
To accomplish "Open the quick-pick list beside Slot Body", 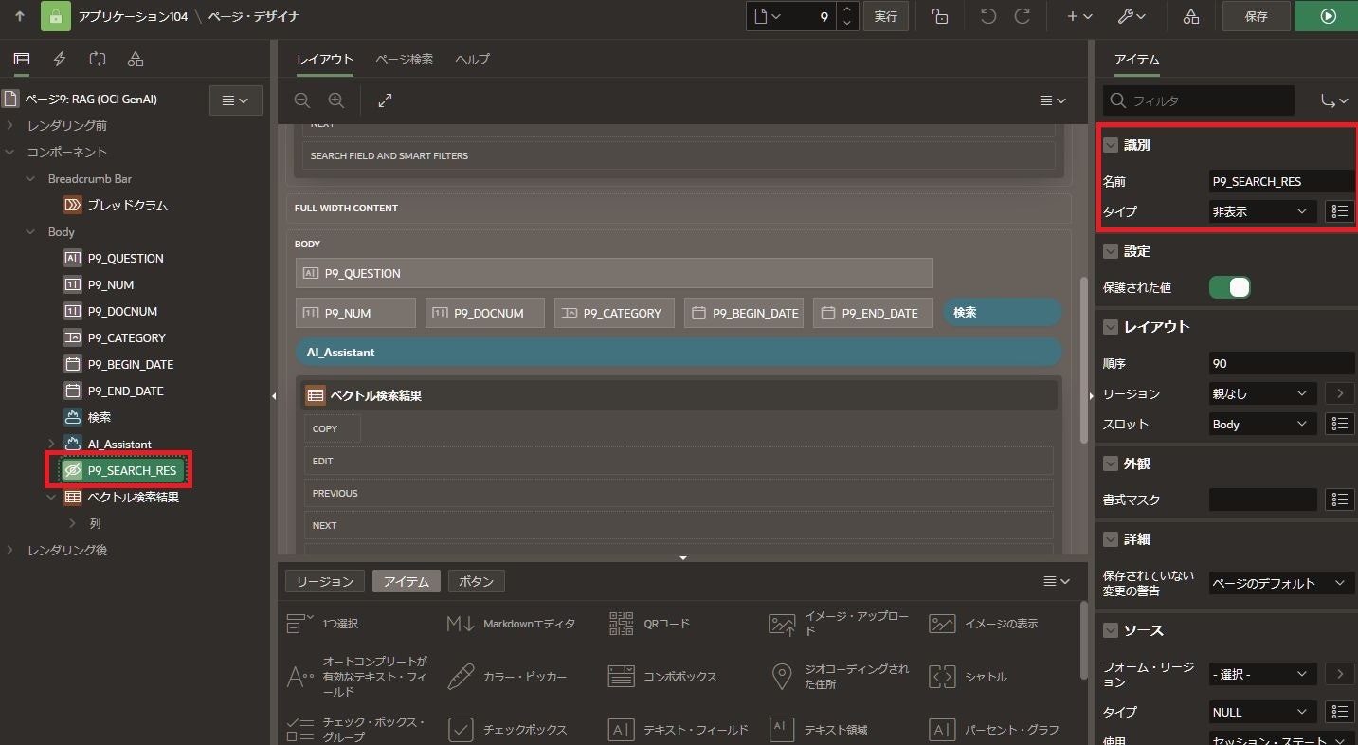I will coord(1338,424).
